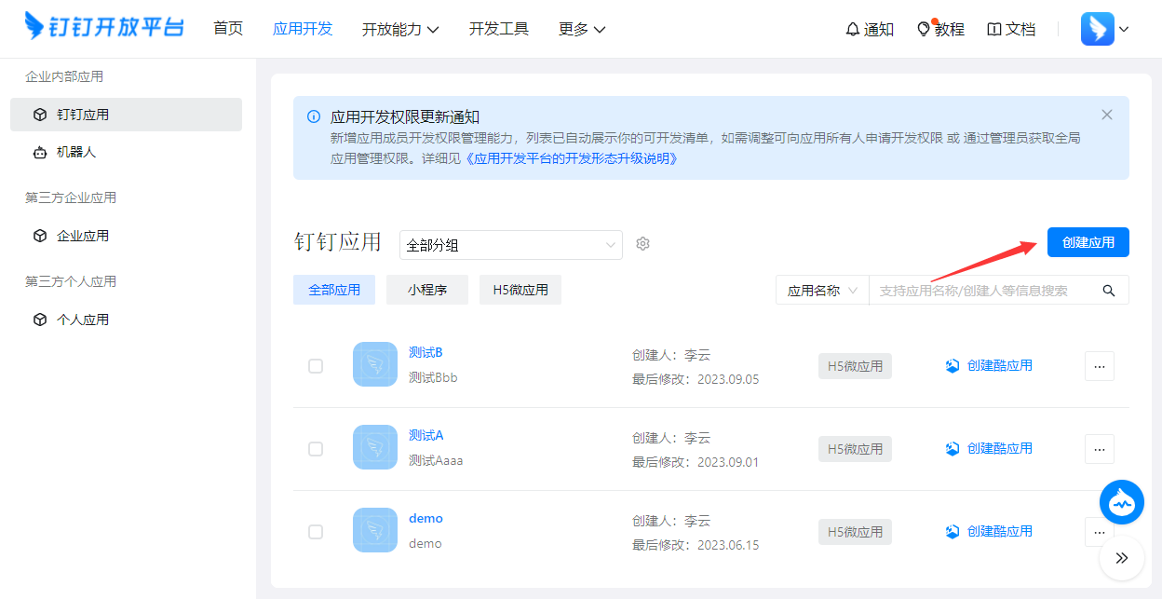Switch to the 小程序 filter tab
Image resolution: width=1162 pixels, height=599 pixels.
[426, 290]
